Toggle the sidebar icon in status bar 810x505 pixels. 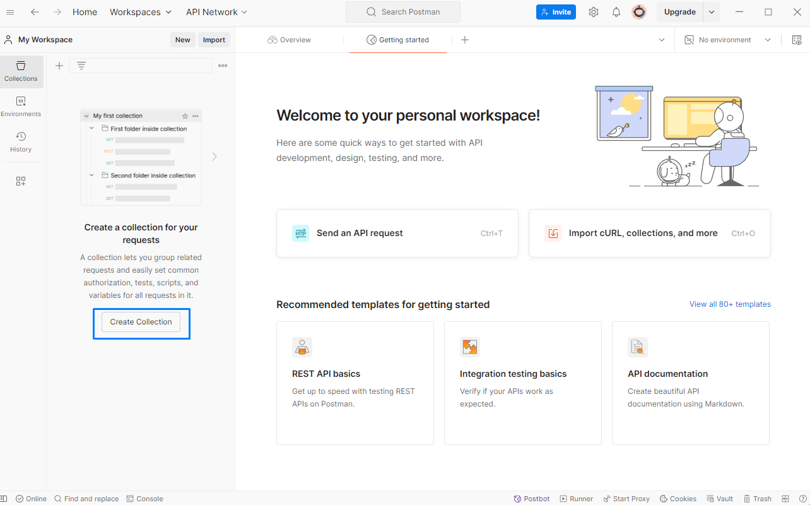[x=4, y=499]
